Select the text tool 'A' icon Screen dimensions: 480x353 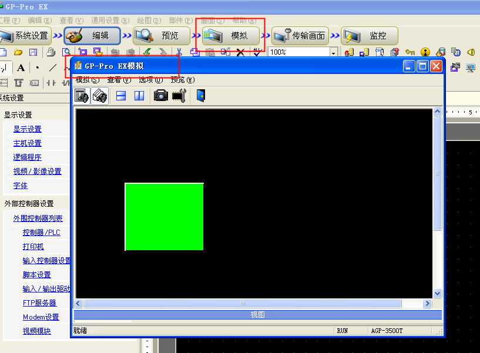(x=21, y=68)
